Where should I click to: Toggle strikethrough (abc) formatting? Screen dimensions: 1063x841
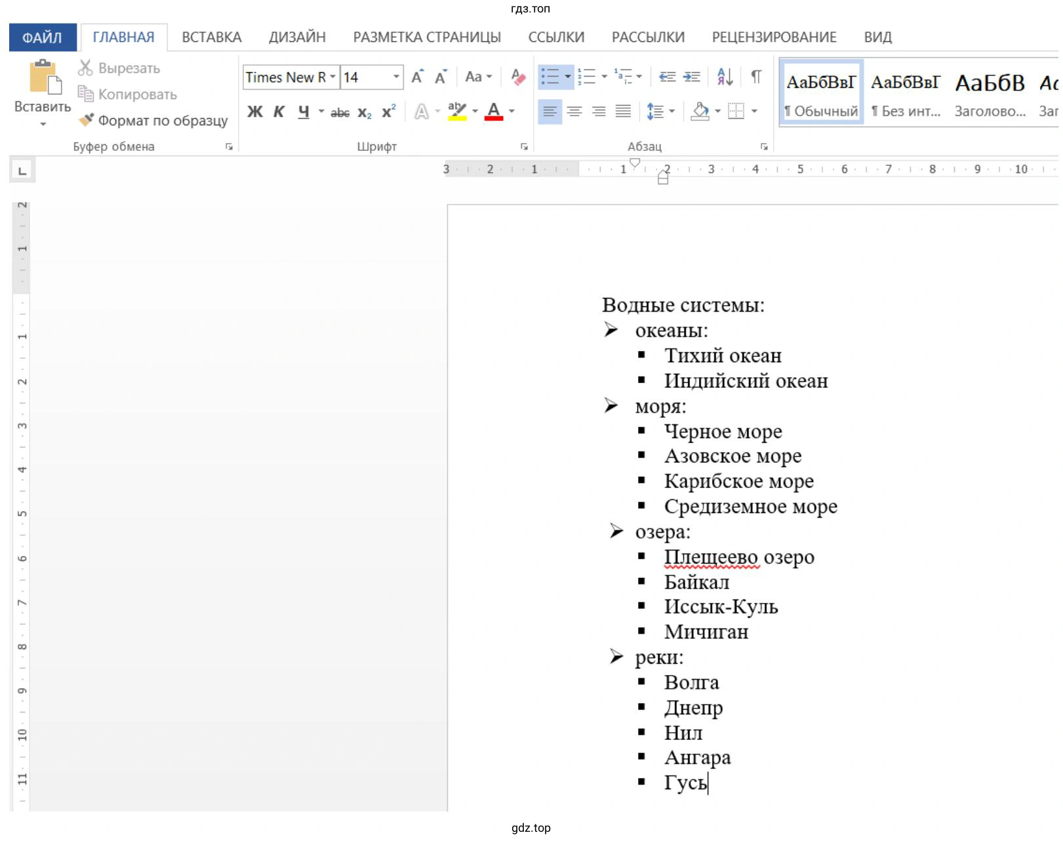pos(340,113)
